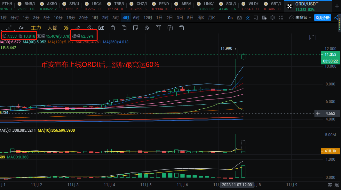Click the lock drawings icon
Image resolution: width=341 pixels, height=190 pixels.
tap(113, 28)
